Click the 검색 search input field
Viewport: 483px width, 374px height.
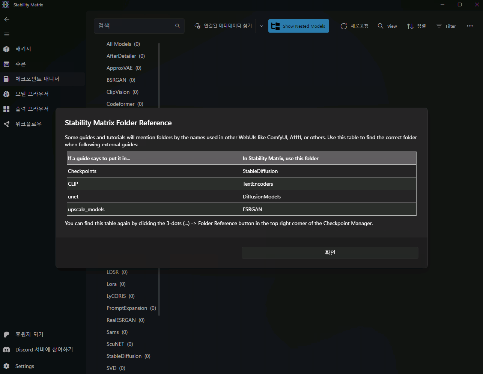[133, 26]
